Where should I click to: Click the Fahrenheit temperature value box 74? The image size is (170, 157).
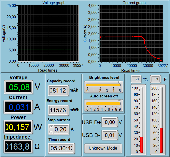pos(155,79)
